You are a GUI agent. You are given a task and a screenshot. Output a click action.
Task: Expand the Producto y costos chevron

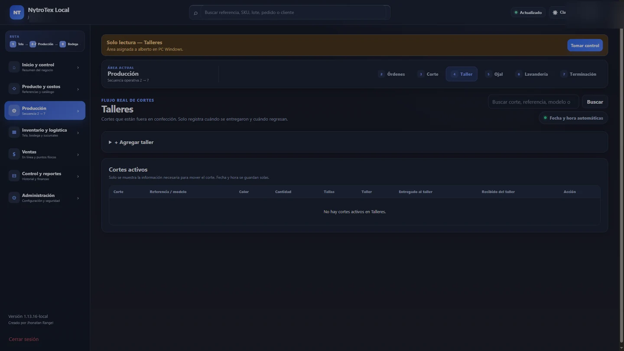78,89
